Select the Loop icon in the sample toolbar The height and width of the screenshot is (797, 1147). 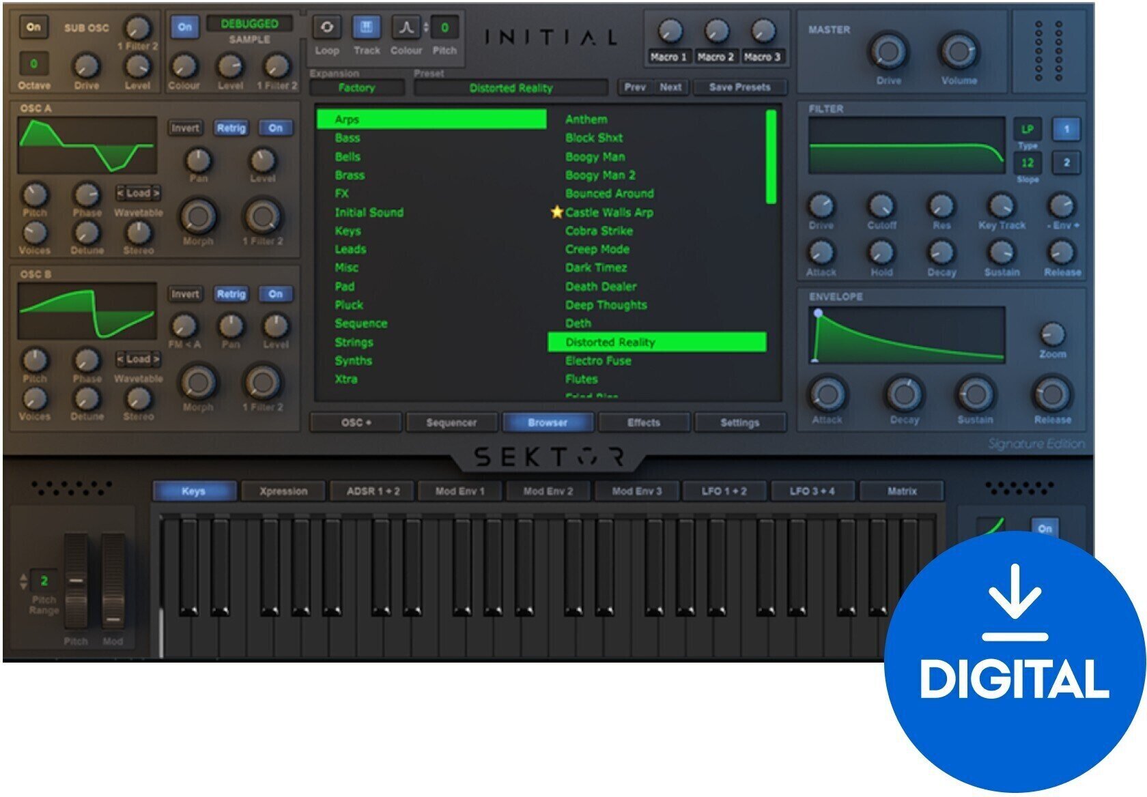pos(328,26)
